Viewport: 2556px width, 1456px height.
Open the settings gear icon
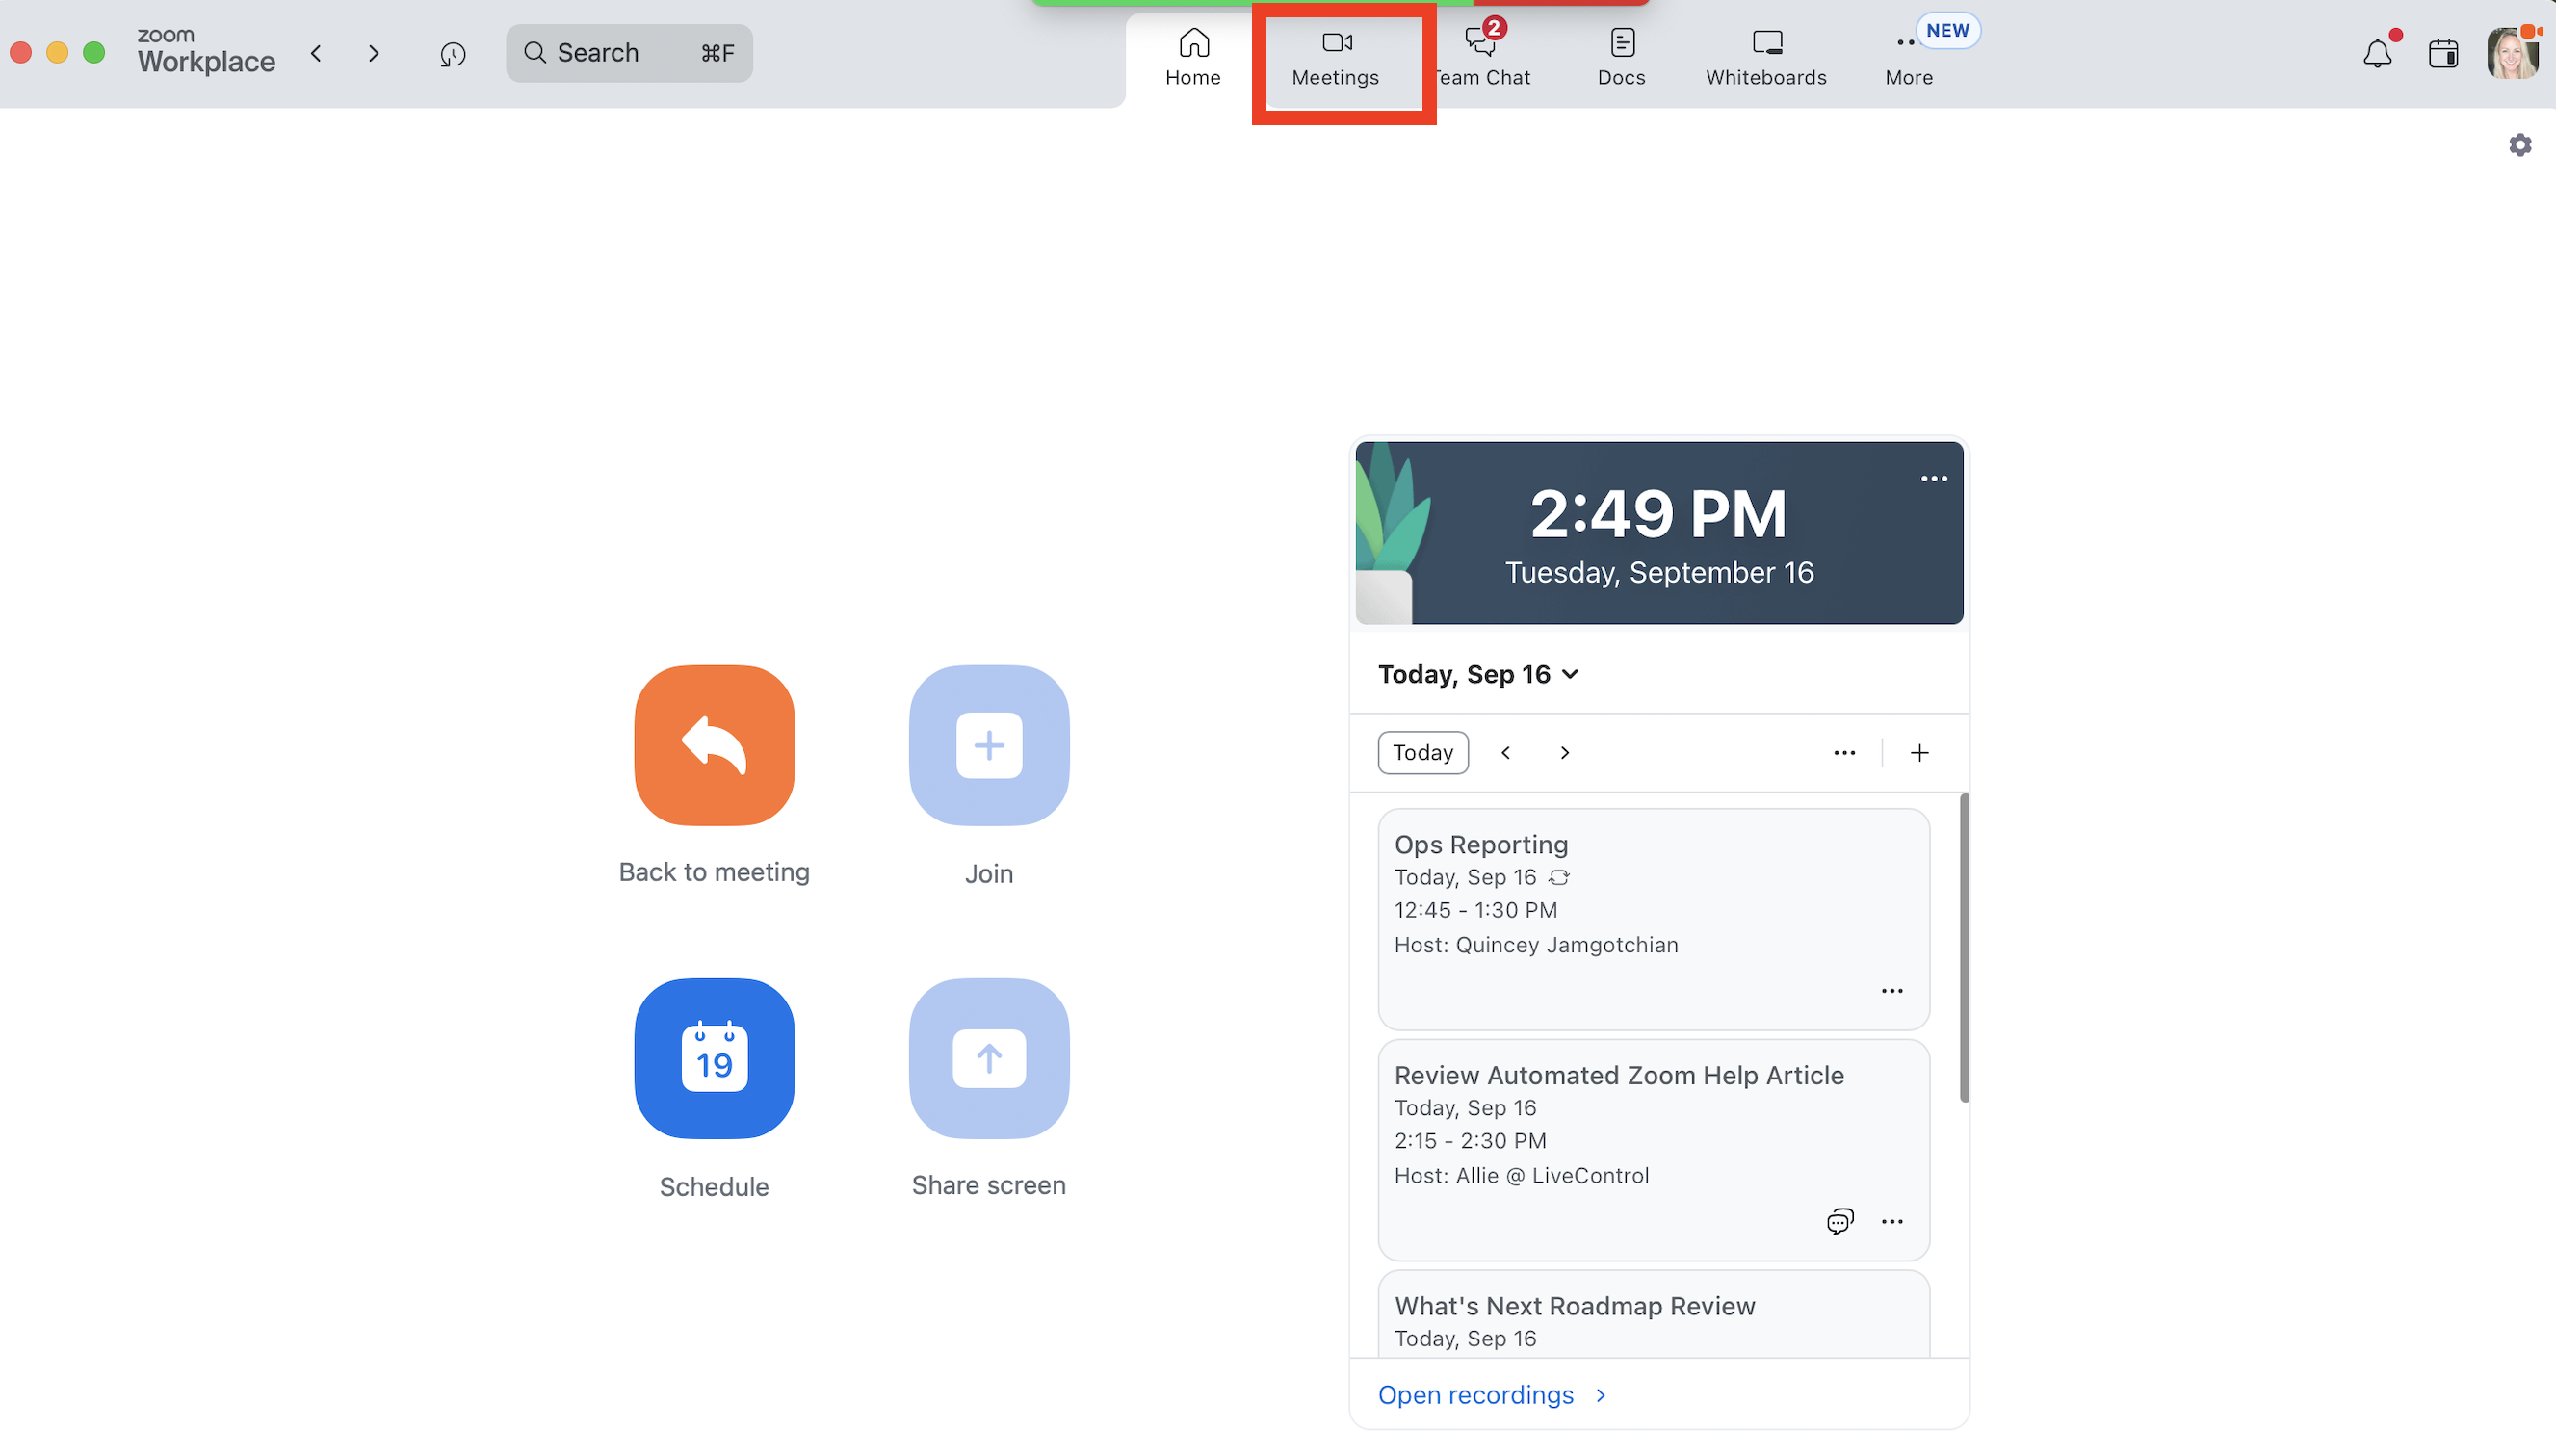(x=2520, y=145)
